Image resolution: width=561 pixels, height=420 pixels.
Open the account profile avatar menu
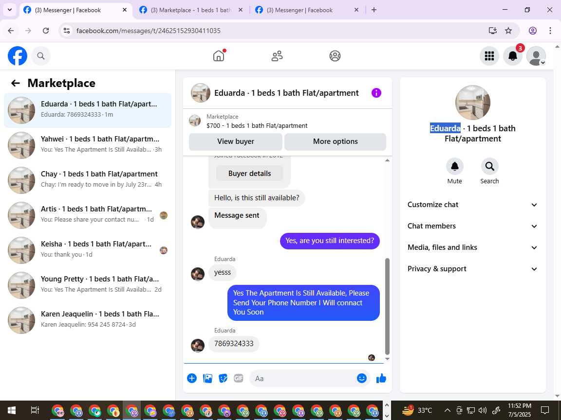(x=536, y=56)
